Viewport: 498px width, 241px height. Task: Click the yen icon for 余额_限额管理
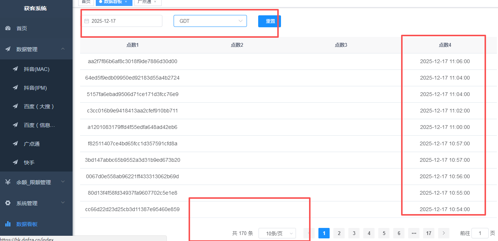[x=8, y=182]
